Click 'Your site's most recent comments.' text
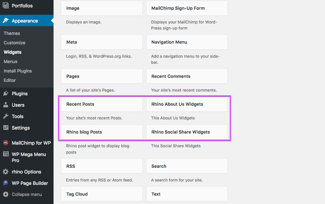This screenshot has width=325, height=204. pyautogui.click(x=184, y=90)
